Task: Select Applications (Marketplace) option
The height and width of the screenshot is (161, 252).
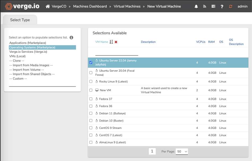Action: 28,43
